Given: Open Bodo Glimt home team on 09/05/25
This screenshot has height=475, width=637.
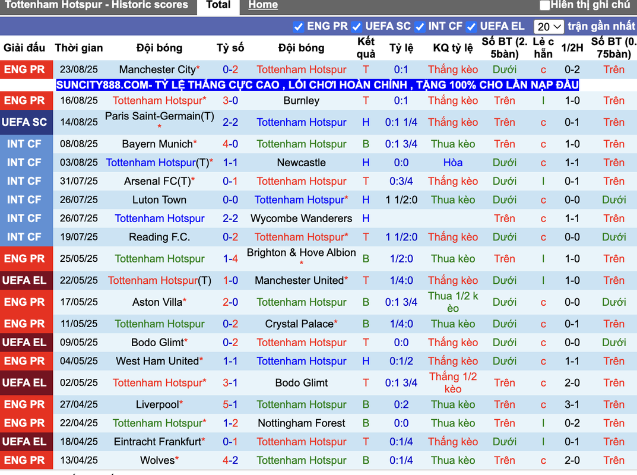Looking at the screenshot, I should click(157, 343).
